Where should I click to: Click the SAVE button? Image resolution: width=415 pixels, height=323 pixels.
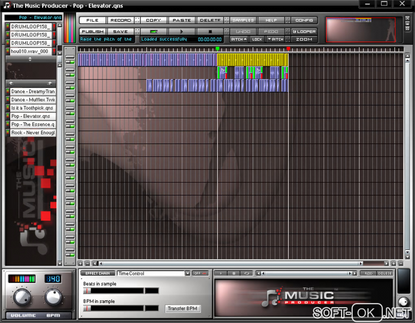coord(120,31)
